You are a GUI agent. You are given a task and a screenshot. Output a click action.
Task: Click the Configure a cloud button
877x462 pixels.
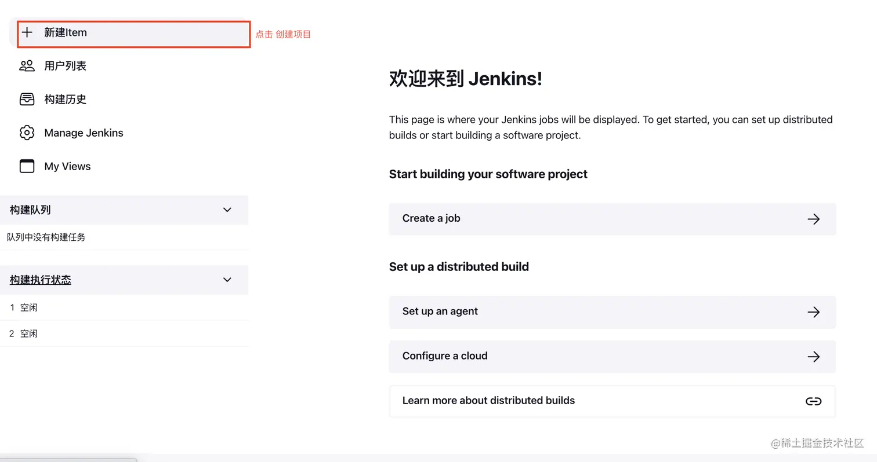[x=613, y=357]
